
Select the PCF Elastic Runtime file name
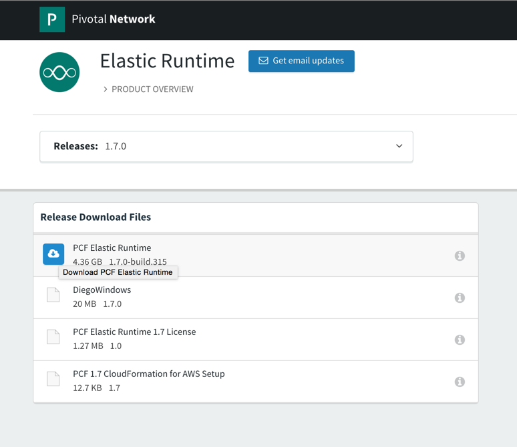pos(112,248)
